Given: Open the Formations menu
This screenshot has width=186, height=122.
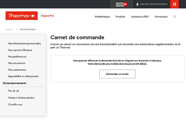Looking at the screenshot, I should (161, 17).
